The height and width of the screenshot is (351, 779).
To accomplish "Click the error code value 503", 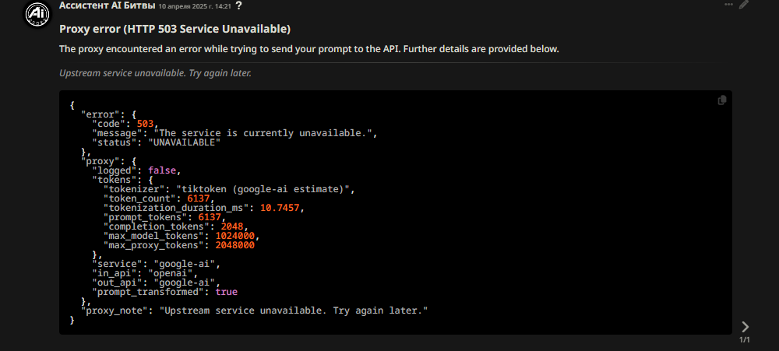I will [x=145, y=124].
